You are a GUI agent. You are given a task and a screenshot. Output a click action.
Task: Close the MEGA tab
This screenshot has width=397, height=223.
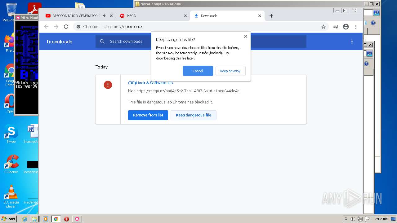(185, 16)
